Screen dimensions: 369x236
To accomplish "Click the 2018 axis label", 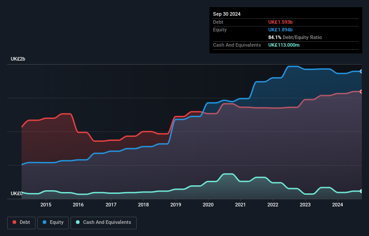I will (143, 205).
